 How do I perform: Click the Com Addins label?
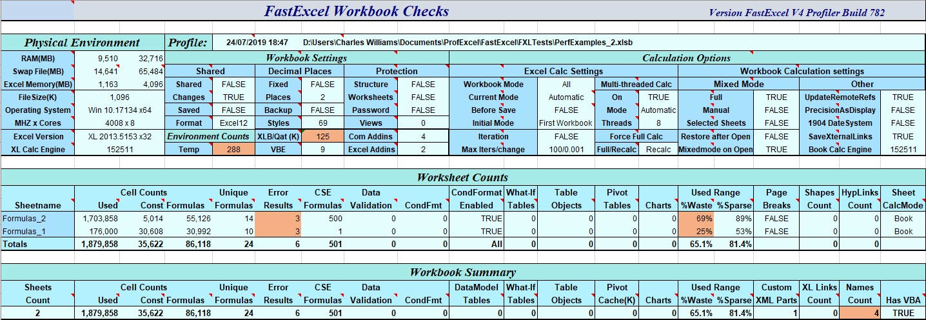pyautogui.click(x=371, y=136)
